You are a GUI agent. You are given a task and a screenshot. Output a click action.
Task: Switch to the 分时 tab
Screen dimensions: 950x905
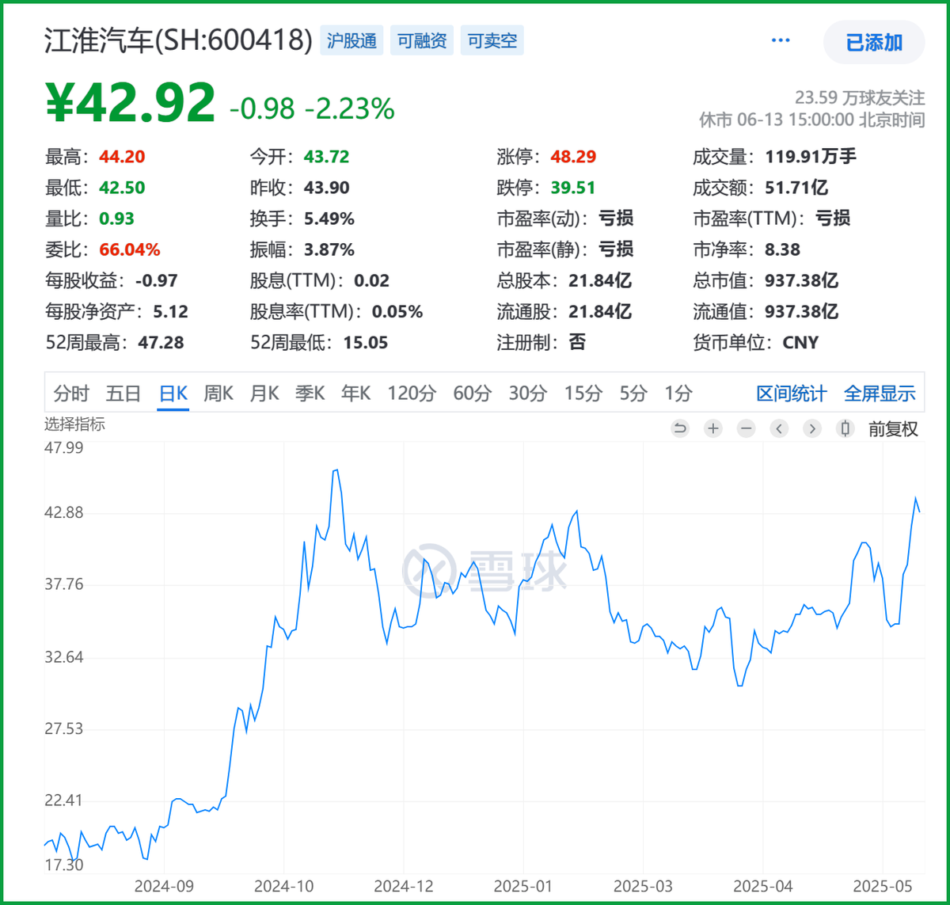coord(71,393)
